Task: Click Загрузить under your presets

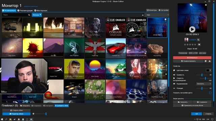Action: click(183, 102)
